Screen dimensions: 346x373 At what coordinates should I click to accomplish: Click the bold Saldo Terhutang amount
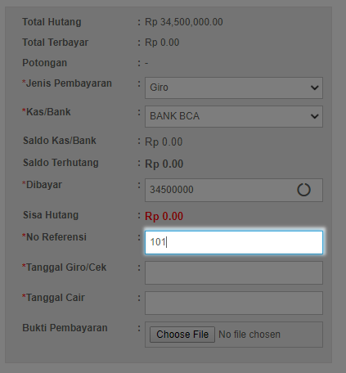click(x=164, y=164)
